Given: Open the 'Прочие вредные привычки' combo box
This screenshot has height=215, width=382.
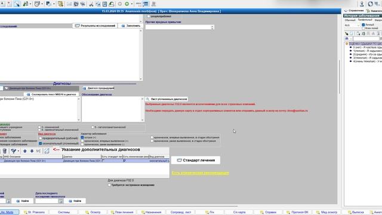Looking at the screenshot, I should (x=180, y=27).
